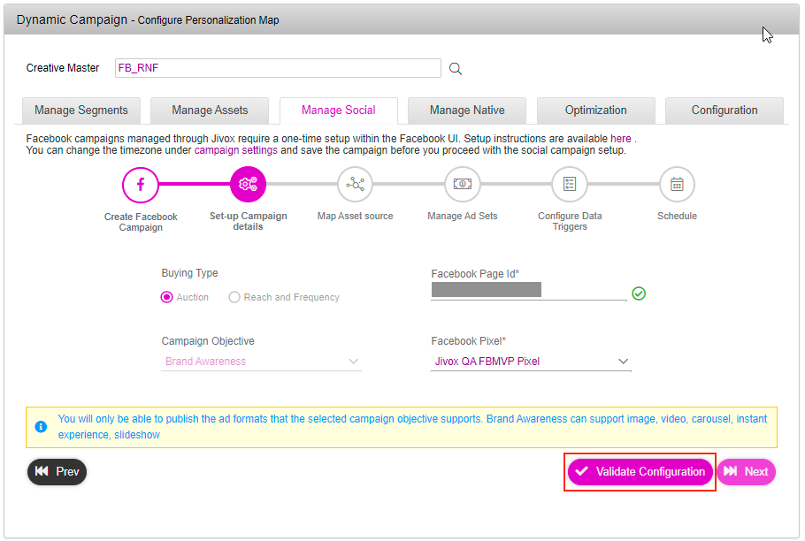Image resolution: width=805 pixels, height=541 pixels.
Task: Select the Configure Data Triggers step icon
Action: [570, 185]
